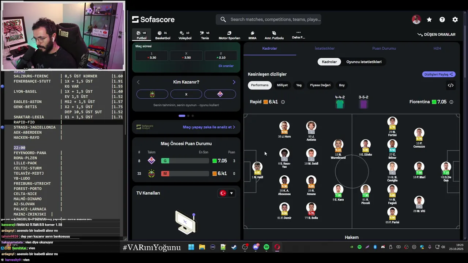
Task: Open Windows Start button on taskbar
Action: click(x=191, y=247)
